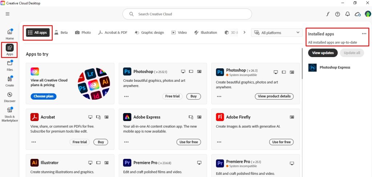Click Buy on Acrobat card
This screenshot has height=177, width=372.
(101, 142)
